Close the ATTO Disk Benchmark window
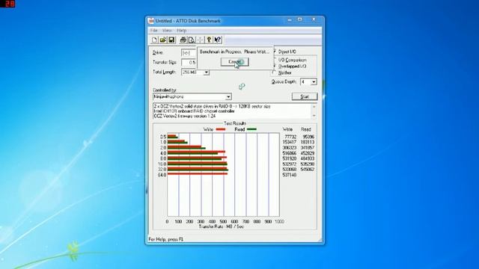The height and width of the screenshot is (269, 479). pos(314,19)
